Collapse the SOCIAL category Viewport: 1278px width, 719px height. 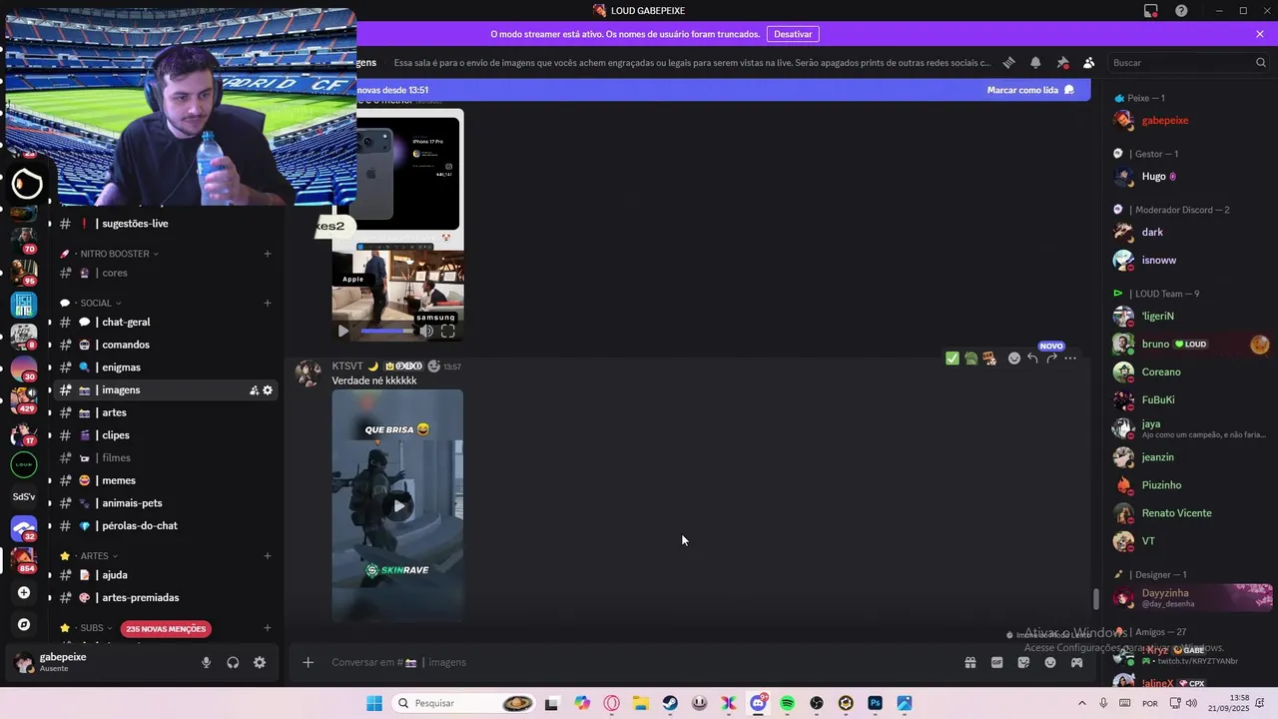tap(96, 303)
